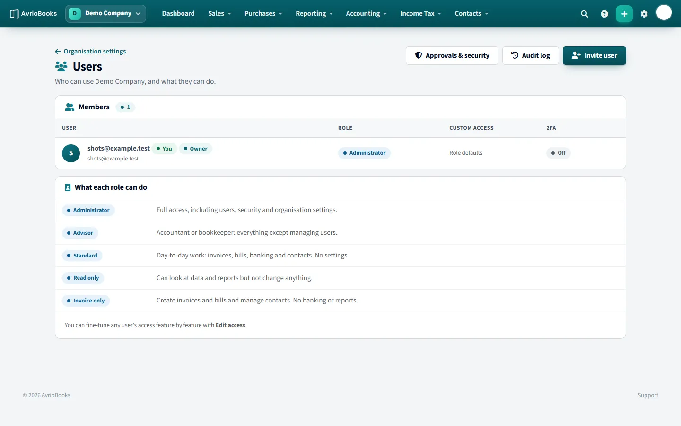
Task: Expand the Purchases menu
Action: point(263,14)
